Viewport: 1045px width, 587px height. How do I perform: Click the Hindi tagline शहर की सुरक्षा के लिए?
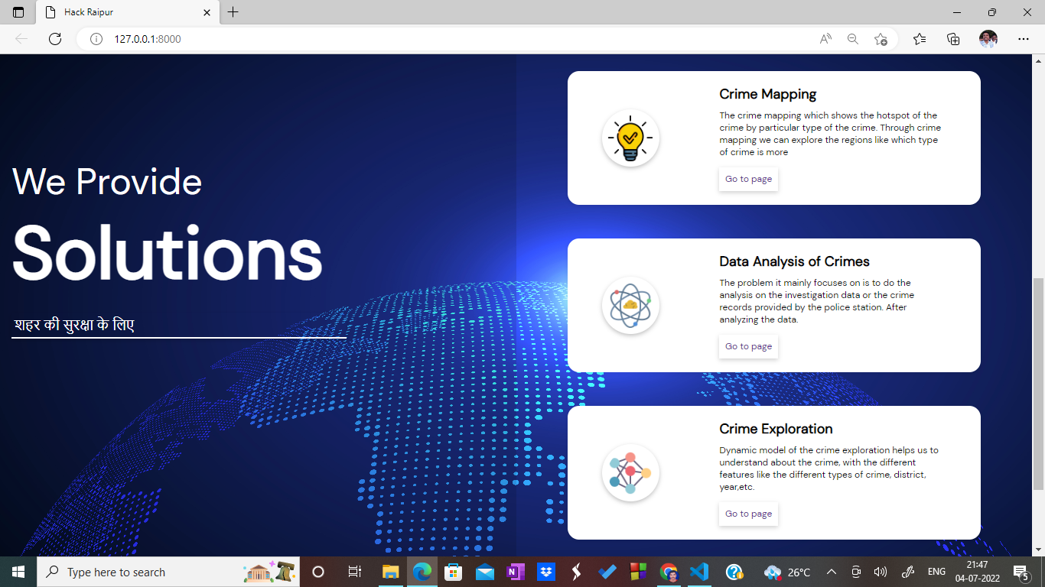pos(74,325)
